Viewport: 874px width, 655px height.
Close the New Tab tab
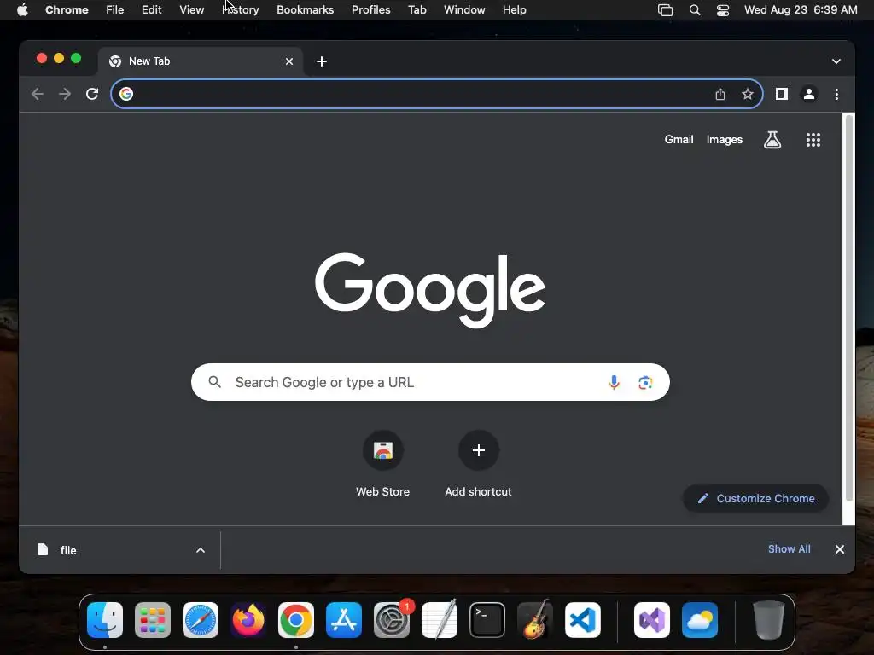(289, 61)
